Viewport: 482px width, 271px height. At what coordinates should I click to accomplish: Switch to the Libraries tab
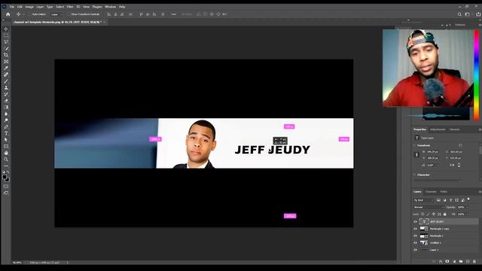[455, 129]
